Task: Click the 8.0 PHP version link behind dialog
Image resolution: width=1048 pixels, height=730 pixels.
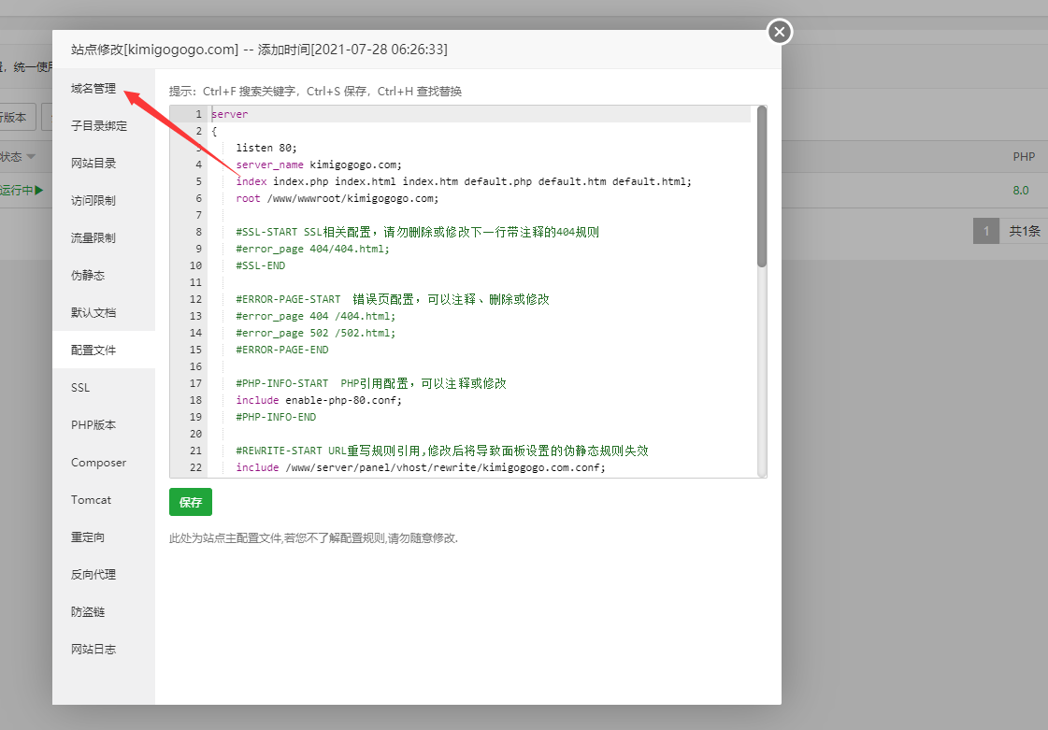Action: point(1021,191)
